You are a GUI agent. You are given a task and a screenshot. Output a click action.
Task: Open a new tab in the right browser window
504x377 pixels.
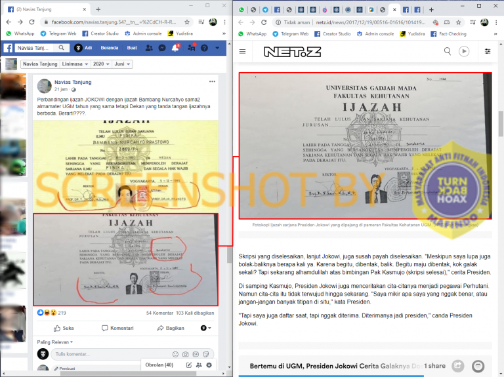[431, 10]
